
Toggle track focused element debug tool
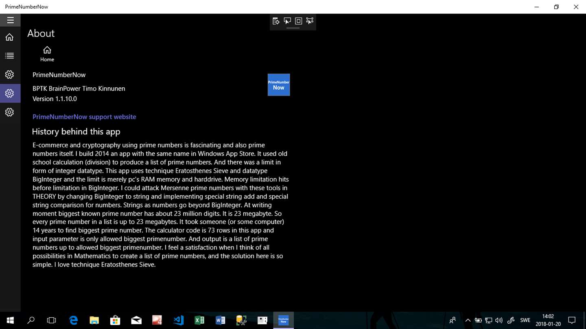(310, 21)
